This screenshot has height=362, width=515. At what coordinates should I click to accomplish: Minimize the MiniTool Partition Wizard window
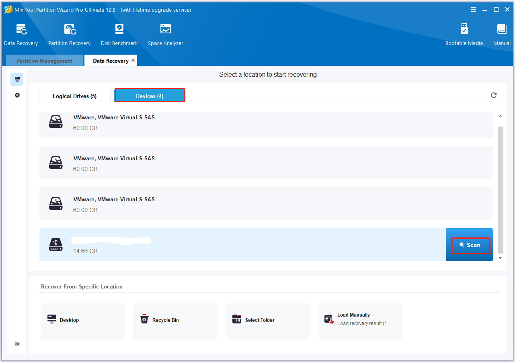[485, 9]
